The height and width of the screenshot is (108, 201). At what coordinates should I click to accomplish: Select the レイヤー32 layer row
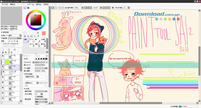tap(10, 99)
